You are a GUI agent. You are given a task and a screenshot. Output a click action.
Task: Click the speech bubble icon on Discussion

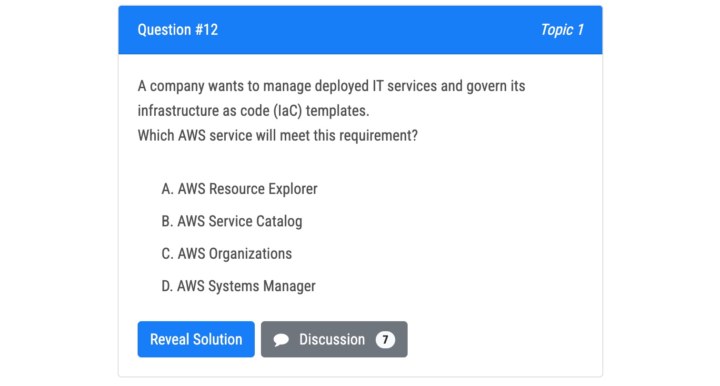tap(281, 340)
